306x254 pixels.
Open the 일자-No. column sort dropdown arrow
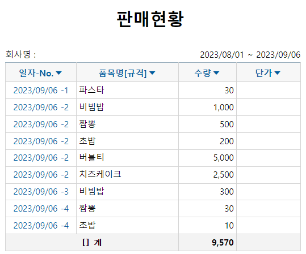point(58,73)
